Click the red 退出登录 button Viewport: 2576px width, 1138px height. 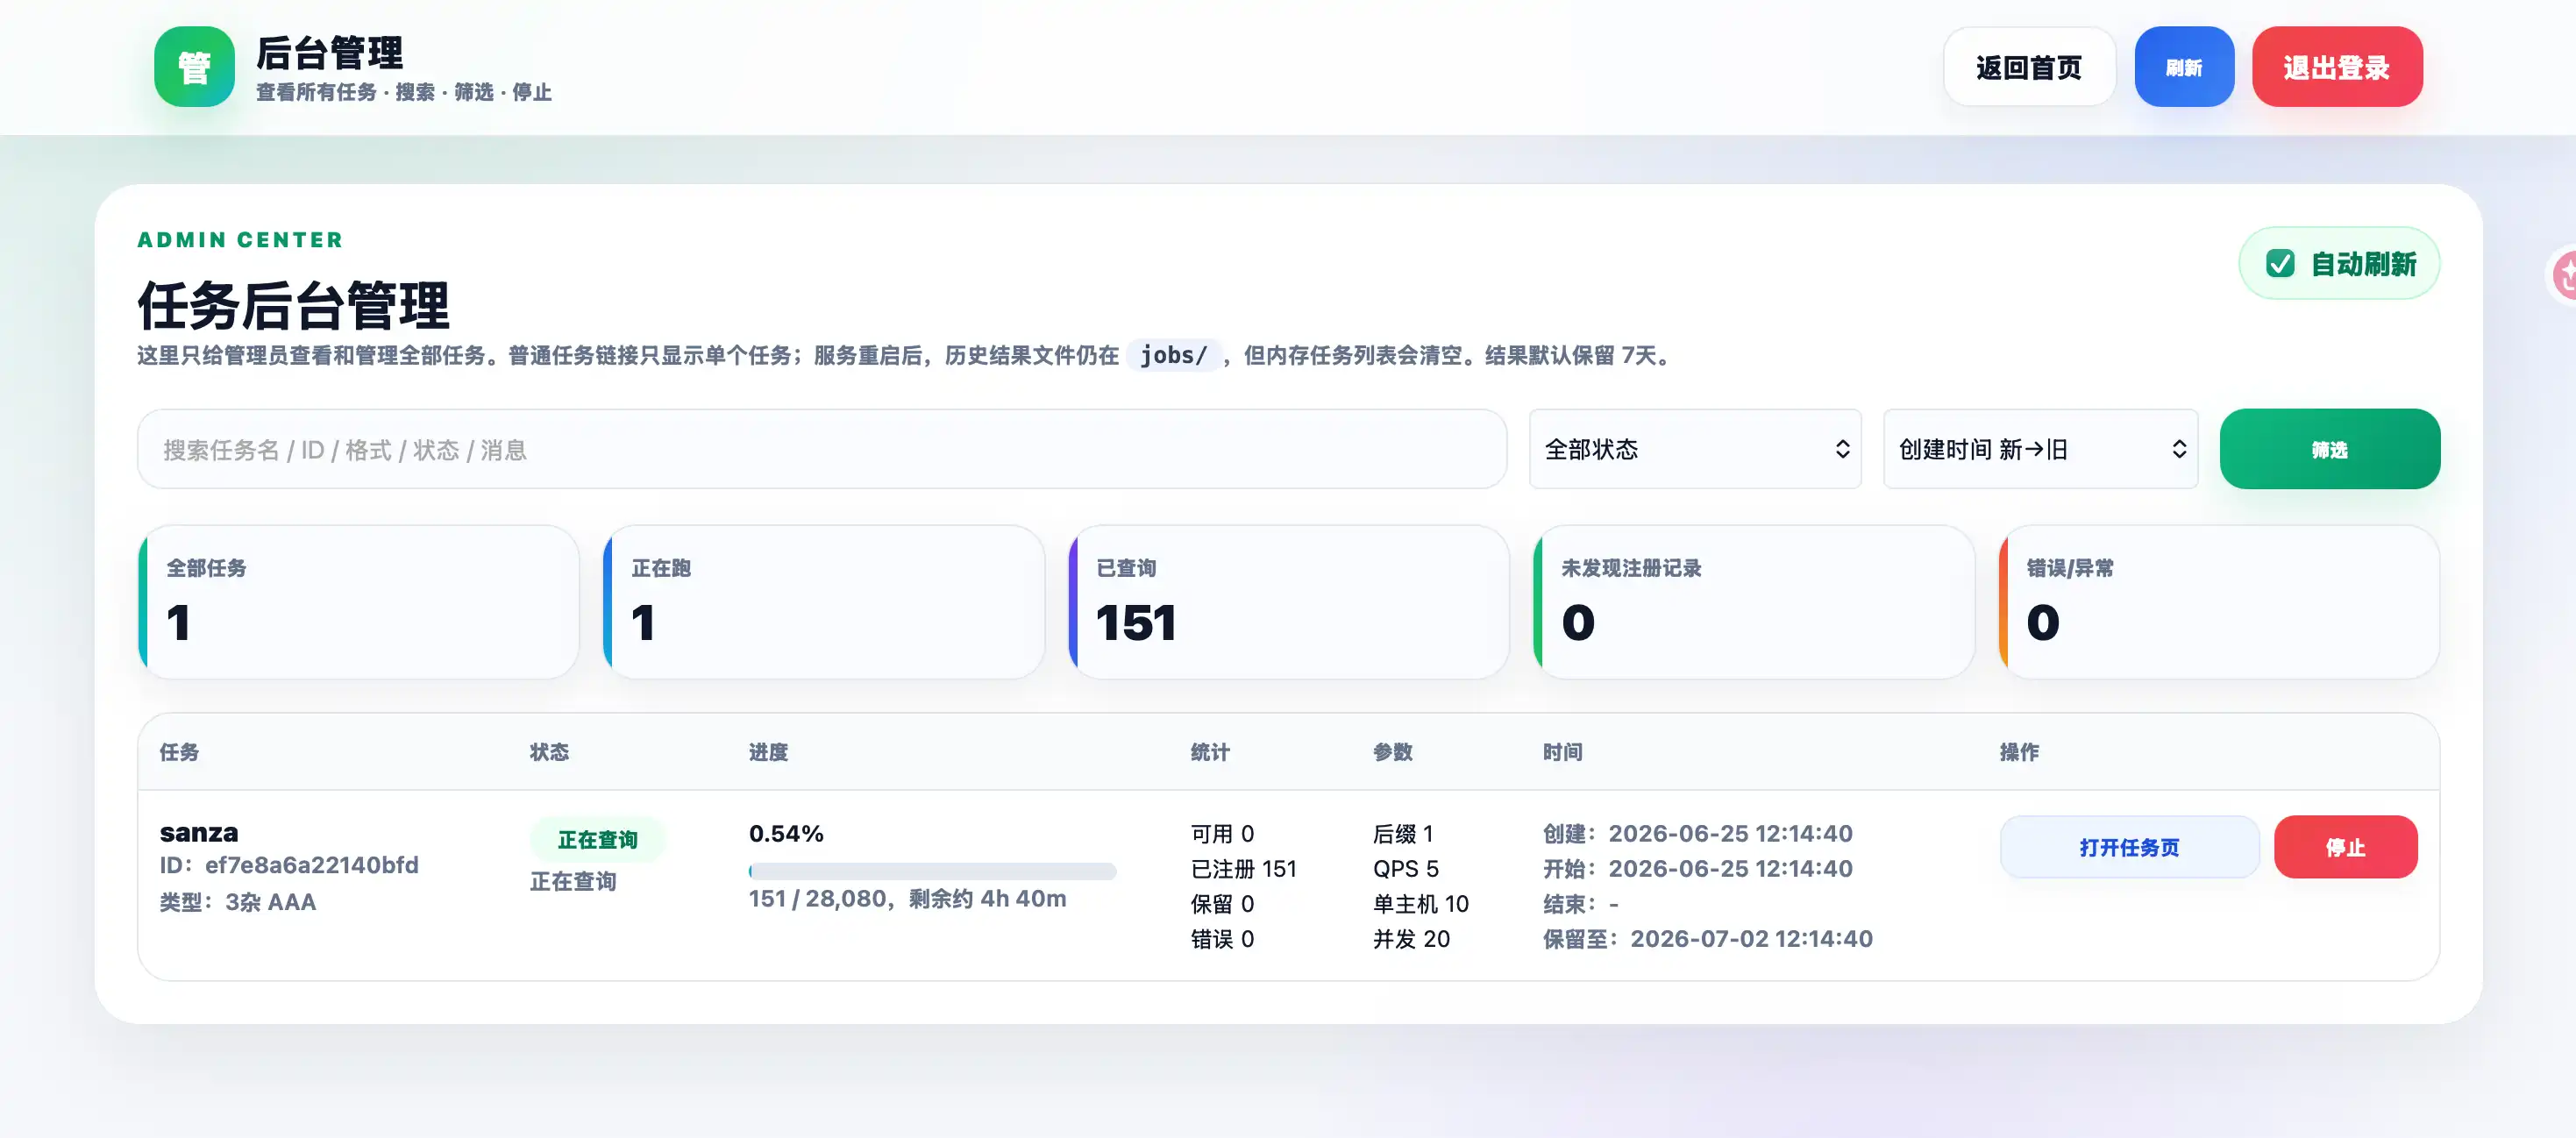[2337, 67]
